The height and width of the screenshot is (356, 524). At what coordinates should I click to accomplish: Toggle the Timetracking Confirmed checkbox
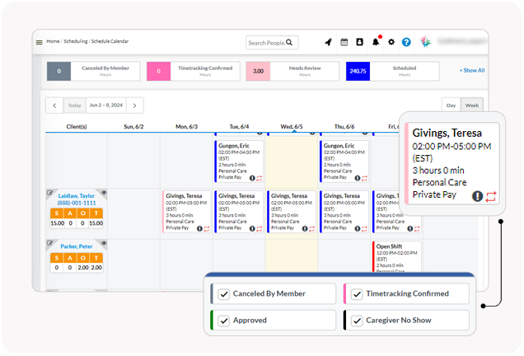point(358,294)
